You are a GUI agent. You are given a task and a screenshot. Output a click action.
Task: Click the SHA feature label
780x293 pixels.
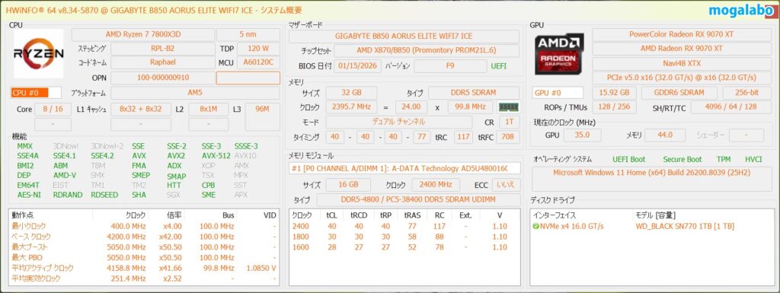pos(139,195)
